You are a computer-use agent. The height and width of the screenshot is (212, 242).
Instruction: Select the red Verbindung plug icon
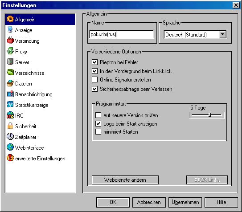(10, 41)
